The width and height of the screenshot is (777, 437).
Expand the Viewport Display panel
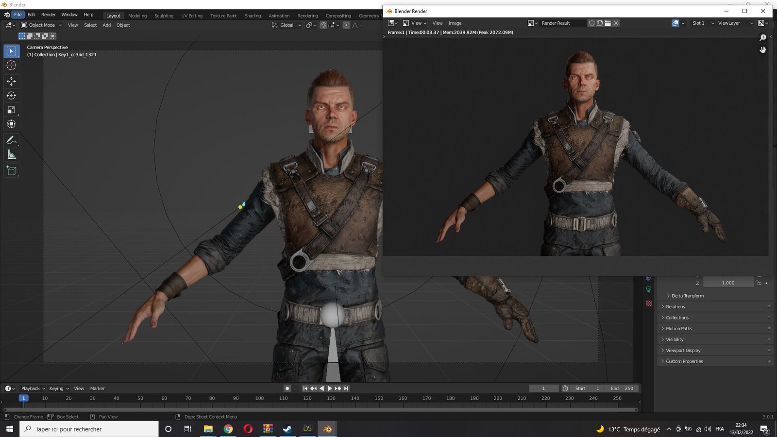pyautogui.click(x=716, y=351)
